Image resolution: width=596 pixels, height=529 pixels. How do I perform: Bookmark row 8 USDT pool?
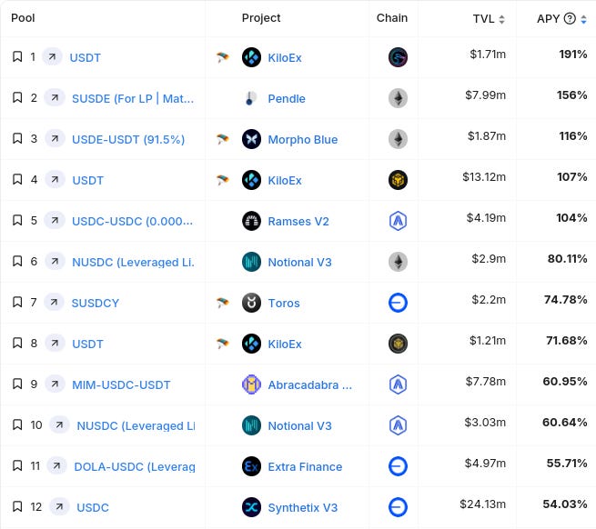tap(17, 344)
